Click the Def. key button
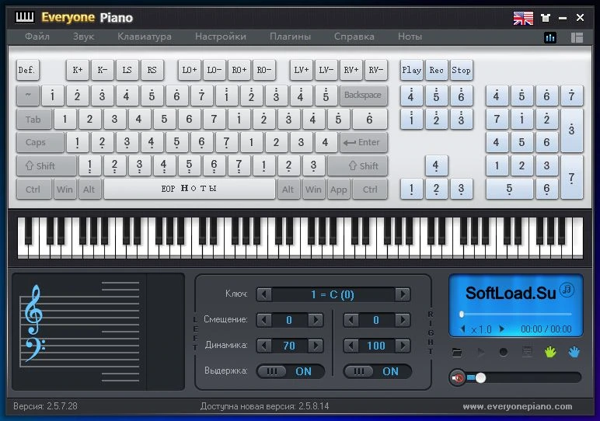 (x=27, y=70)
